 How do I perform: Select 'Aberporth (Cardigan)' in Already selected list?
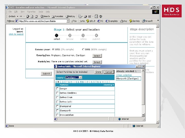[128, 78]
